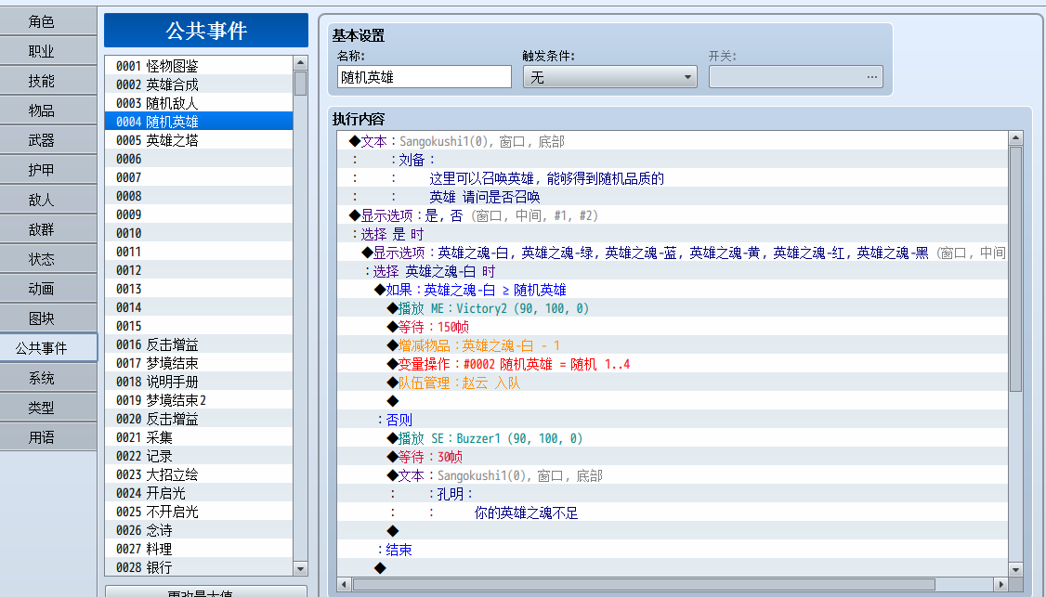Select common event 0003 随机敌人

(199, 103)
